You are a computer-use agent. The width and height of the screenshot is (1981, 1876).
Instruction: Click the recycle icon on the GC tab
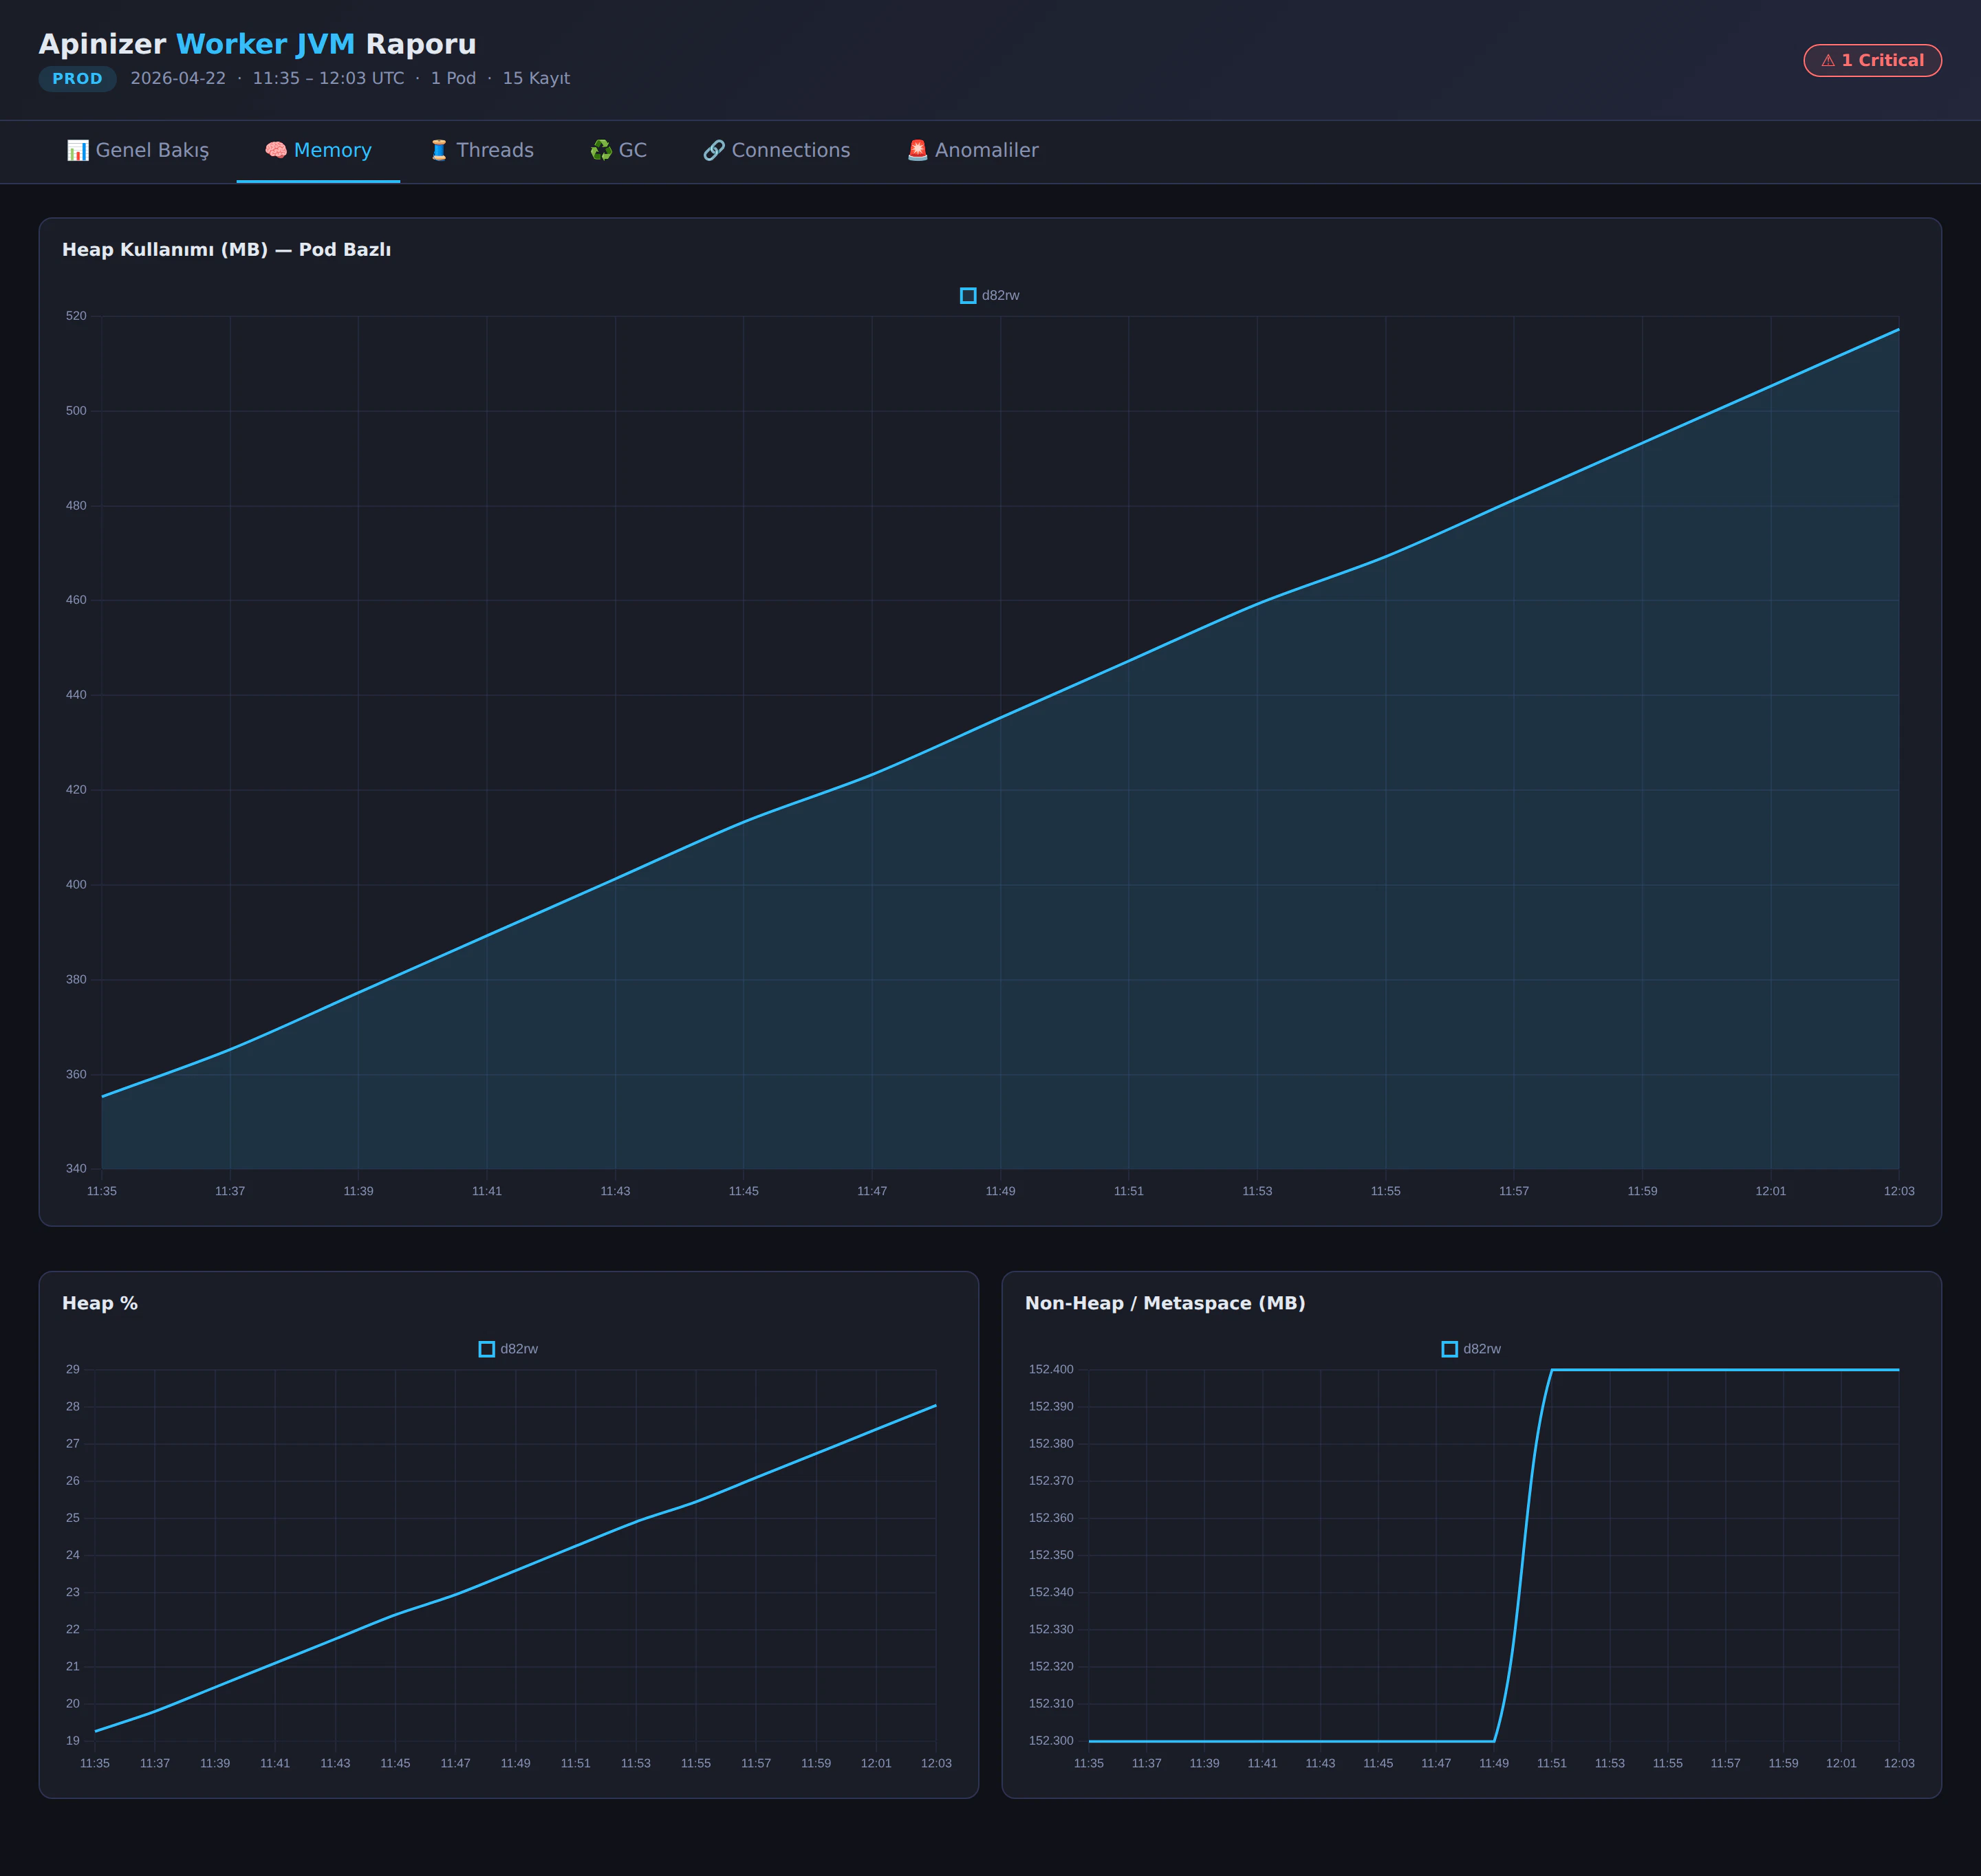click(x=601, y=150)
